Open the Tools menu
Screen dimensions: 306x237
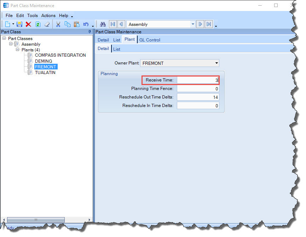click(33, 16)
